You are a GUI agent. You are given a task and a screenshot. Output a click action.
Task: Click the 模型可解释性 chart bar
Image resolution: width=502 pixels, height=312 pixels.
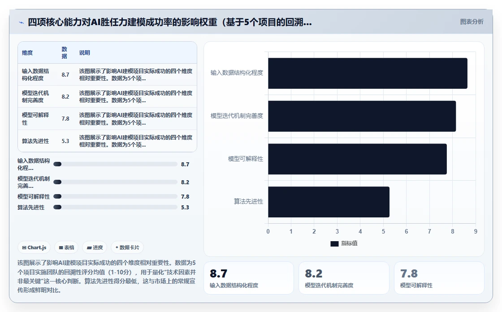357,159
